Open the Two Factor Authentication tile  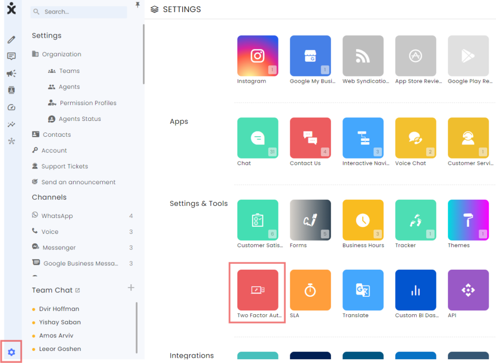[257, 290]
